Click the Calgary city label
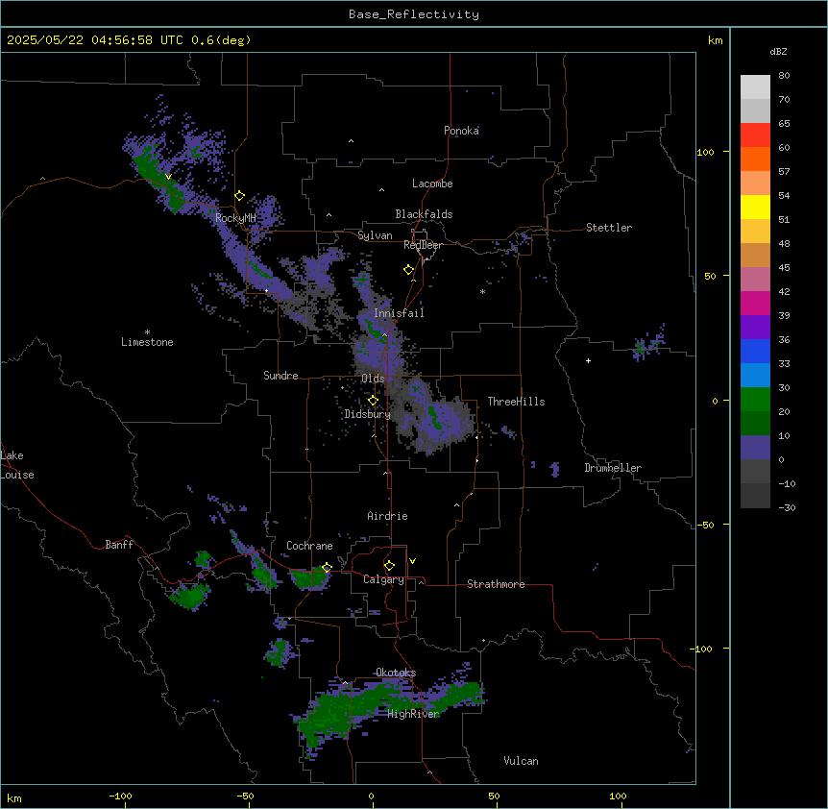 383,579
